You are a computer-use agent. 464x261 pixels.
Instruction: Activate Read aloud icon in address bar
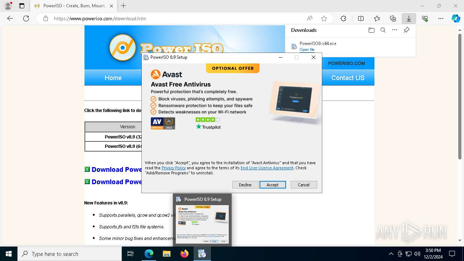coord(310,18)
